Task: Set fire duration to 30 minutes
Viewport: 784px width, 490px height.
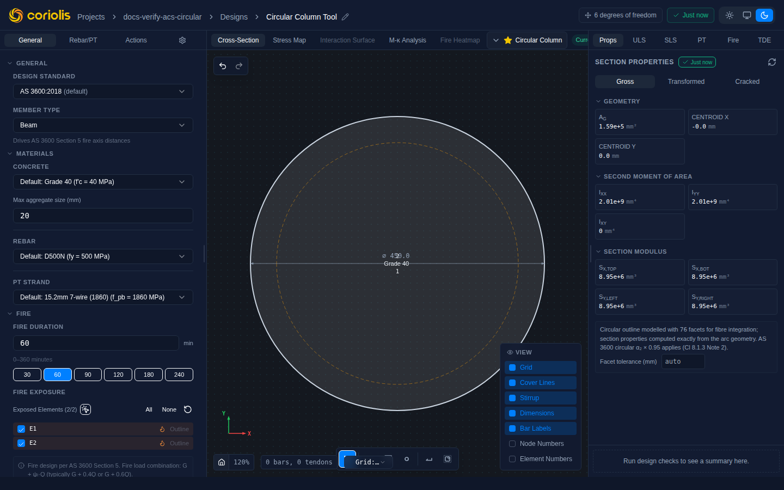Action: (x=27, y=375)
